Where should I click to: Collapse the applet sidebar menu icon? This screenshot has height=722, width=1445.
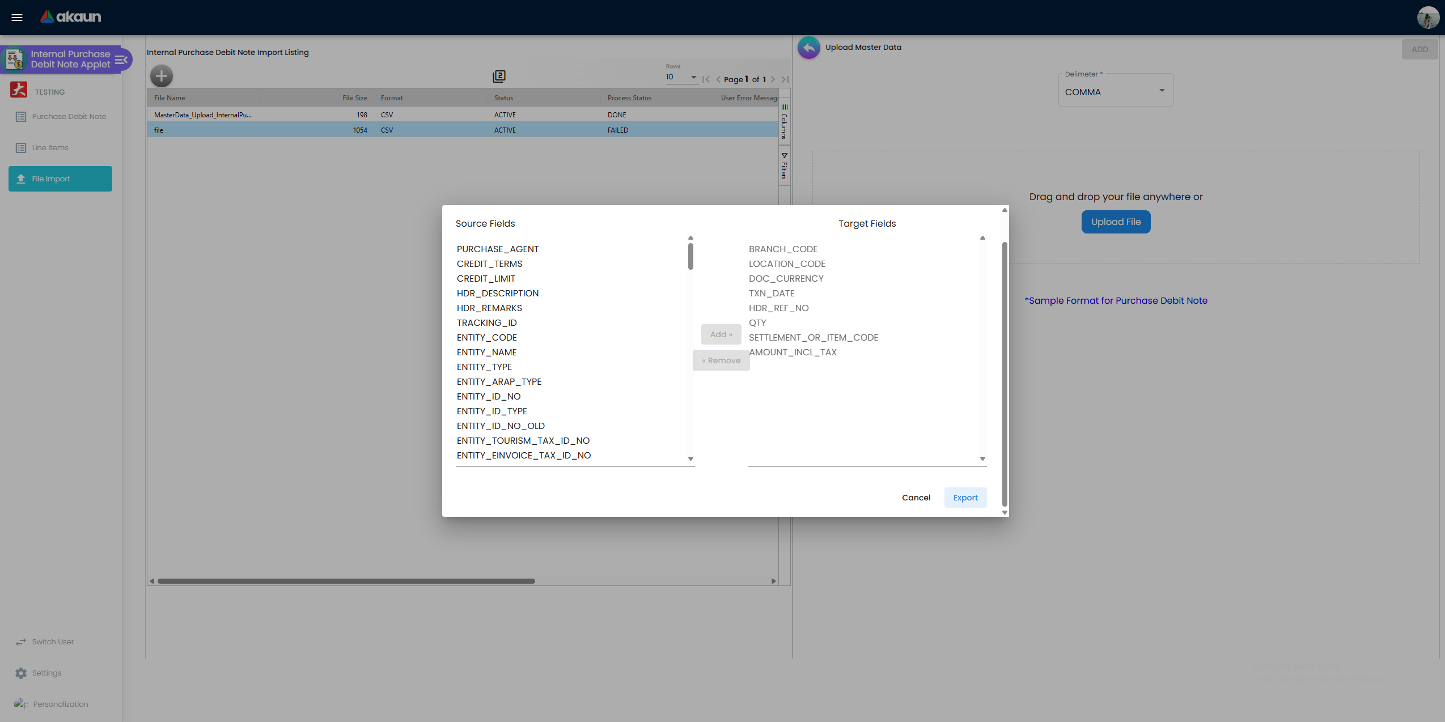coord(121,60)
